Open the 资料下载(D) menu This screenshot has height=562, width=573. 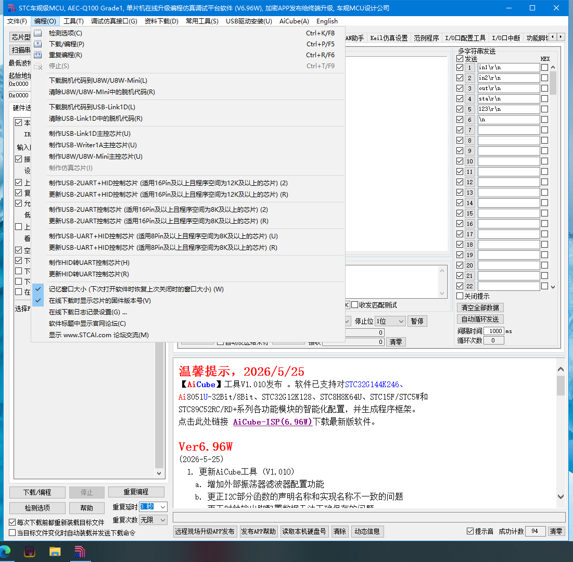(161, 21)
